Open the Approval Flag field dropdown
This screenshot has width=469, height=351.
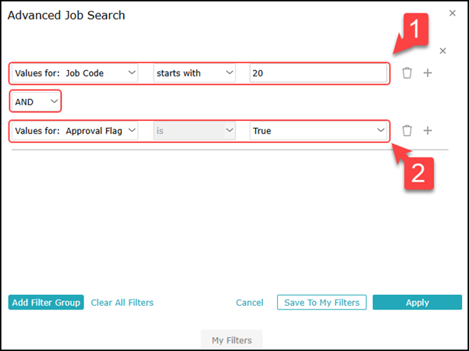75,131
